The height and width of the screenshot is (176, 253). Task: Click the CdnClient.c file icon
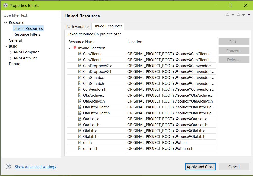(x=80, y=54)
